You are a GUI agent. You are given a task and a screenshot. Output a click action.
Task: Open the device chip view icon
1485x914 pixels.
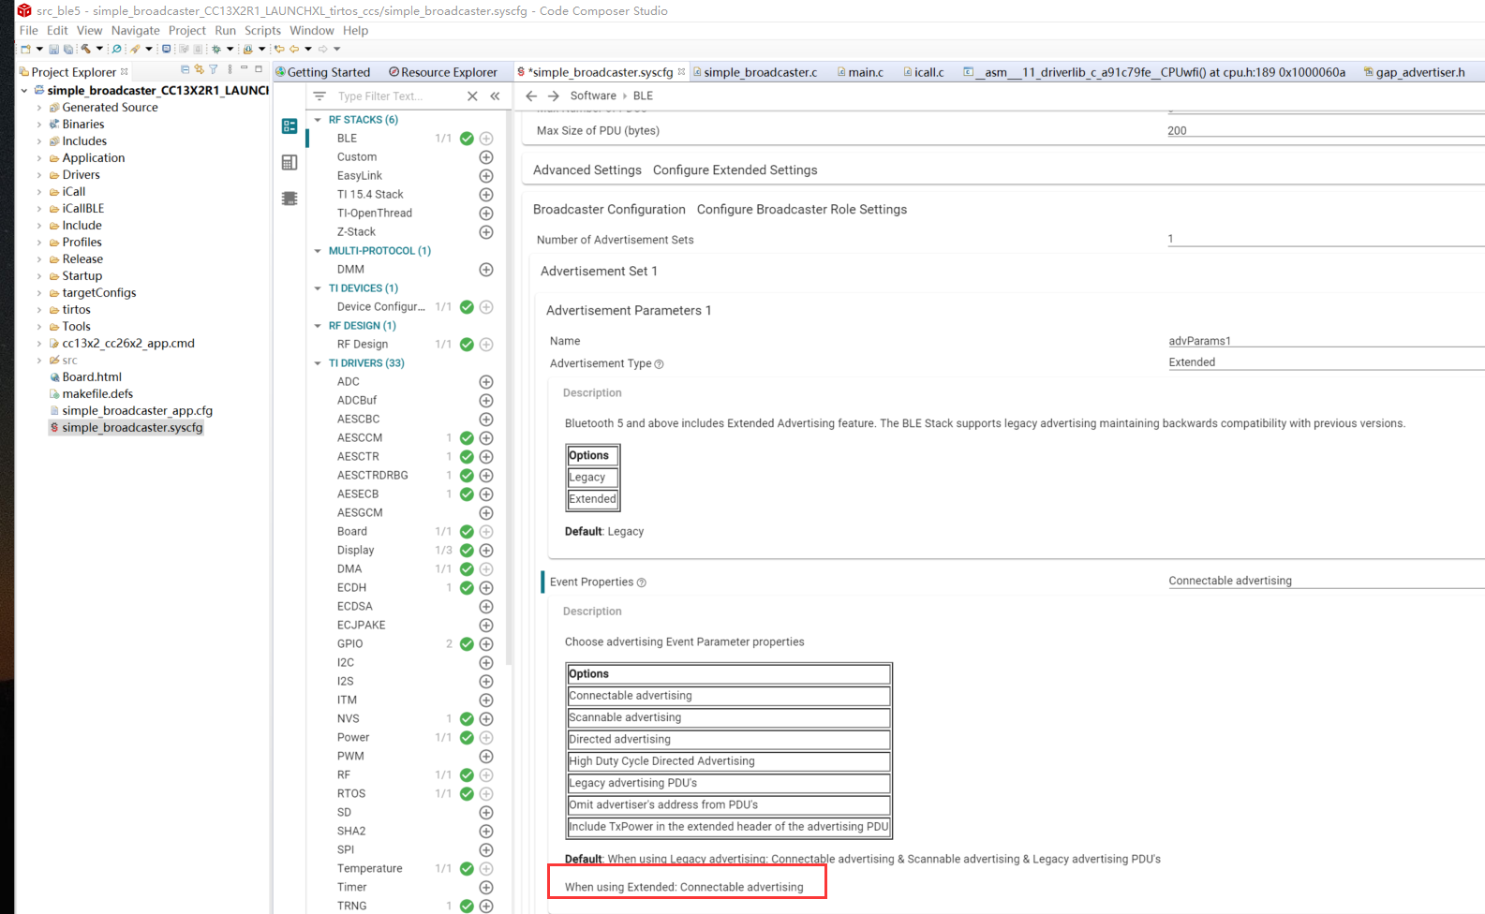(290, 199)
